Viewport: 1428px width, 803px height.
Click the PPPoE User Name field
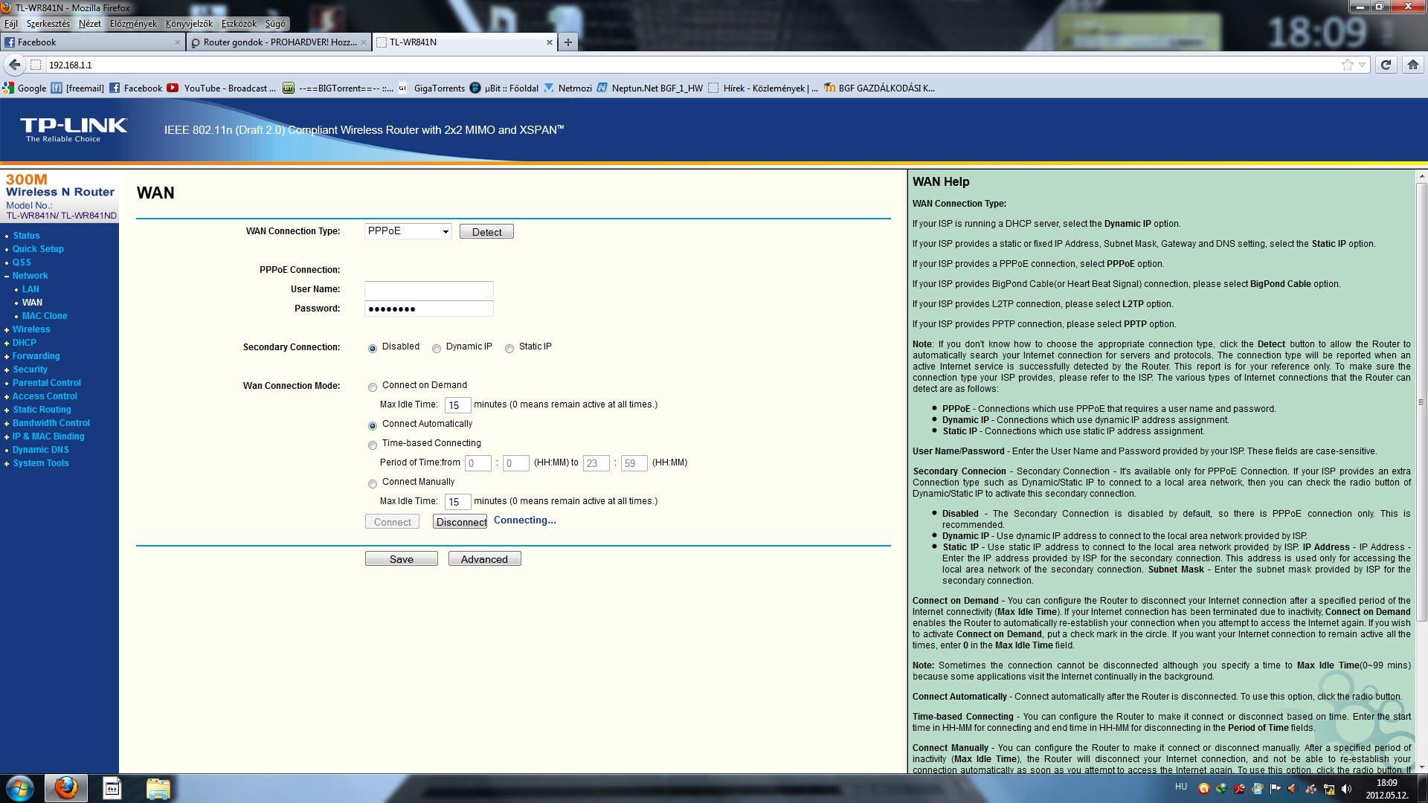tap(429, 289)
